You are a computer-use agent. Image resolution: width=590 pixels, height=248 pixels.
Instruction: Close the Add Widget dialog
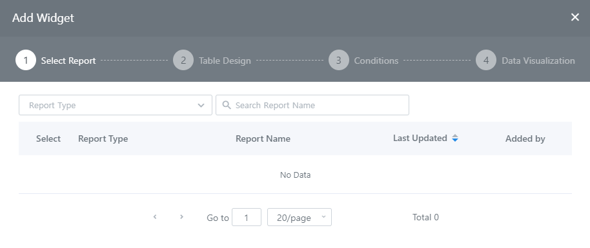pos(575,17)
